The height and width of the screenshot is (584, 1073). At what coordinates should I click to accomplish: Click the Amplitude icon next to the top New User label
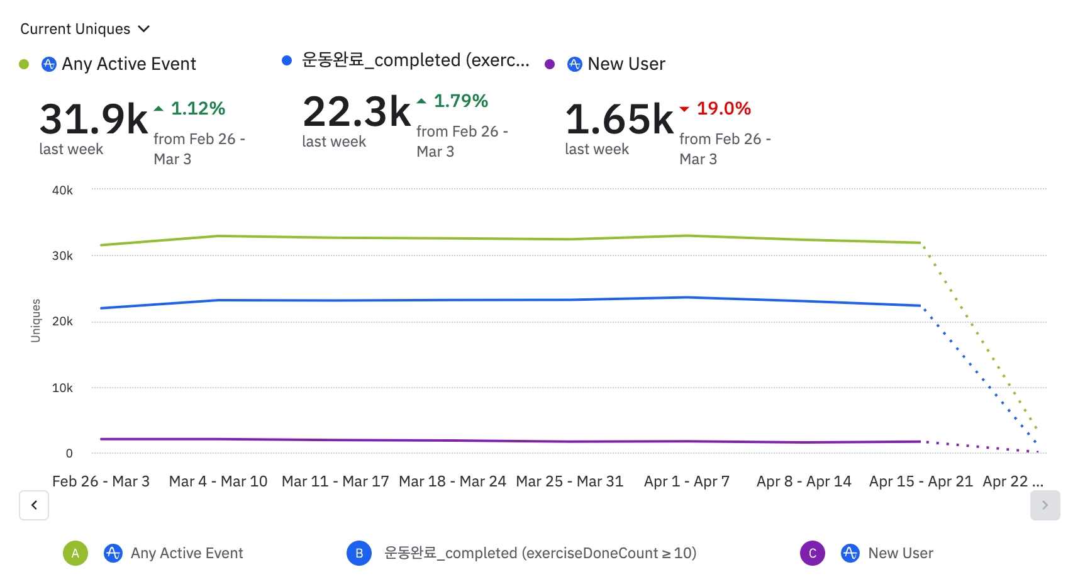click(x=575, y=64)
